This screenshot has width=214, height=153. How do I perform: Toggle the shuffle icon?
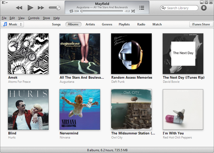click(x=133, y=11)
